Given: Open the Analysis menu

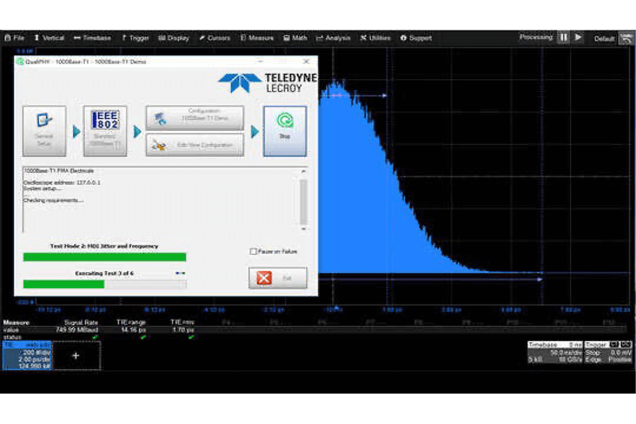Looking at the screenshot, I should [333, 38].
